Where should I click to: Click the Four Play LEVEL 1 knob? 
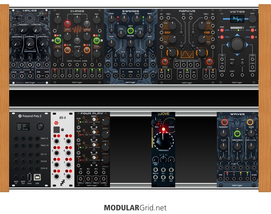click(x=105, y=122)
